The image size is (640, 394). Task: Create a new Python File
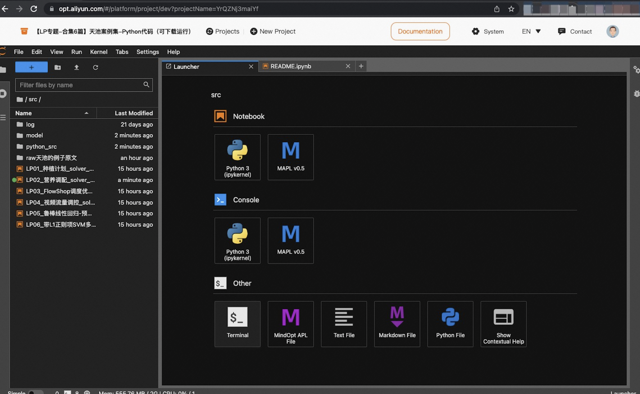450,324
